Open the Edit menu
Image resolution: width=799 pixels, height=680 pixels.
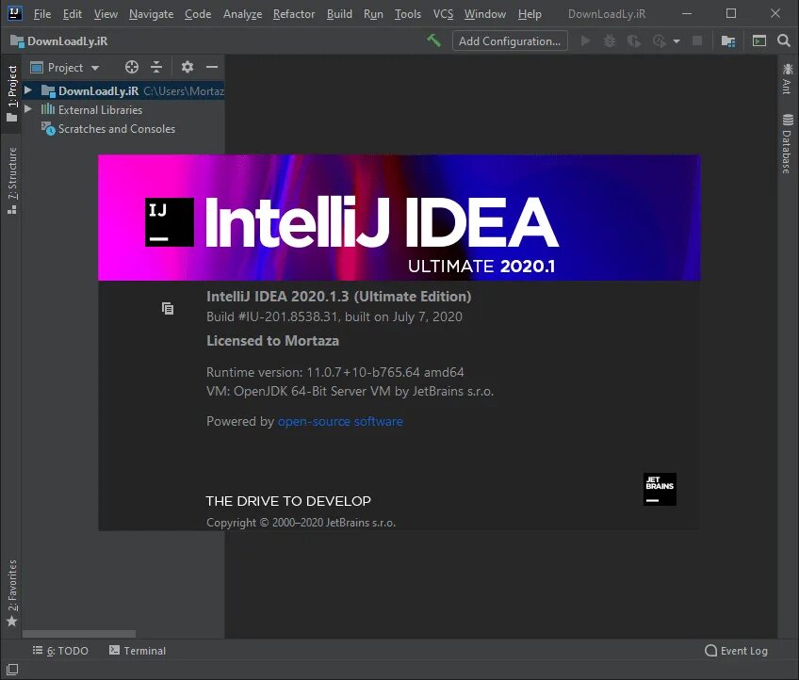[x=73, y=14]
